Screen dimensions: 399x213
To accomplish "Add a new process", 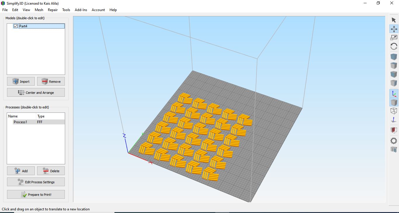I will click(21, 171).
